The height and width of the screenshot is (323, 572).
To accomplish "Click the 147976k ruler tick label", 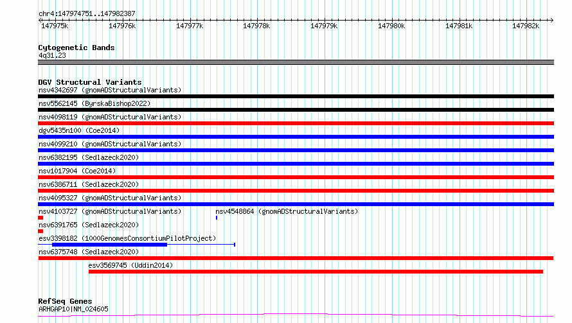I will point(122,26).
